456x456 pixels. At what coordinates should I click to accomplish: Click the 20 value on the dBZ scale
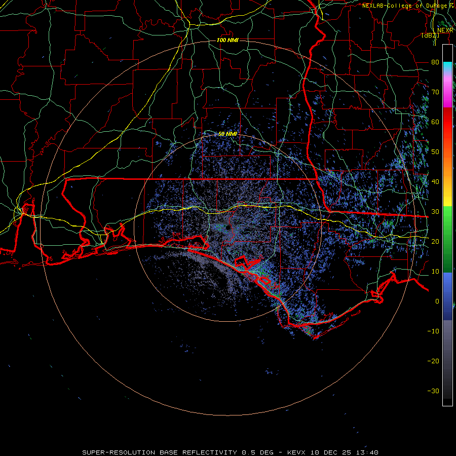pyautogui.click(x=435, y=241)
